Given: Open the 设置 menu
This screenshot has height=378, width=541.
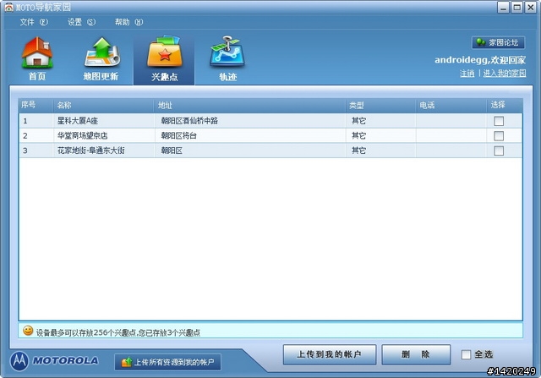Looking at the screenshot, I should pyautogui.click(x=81, y=22).
